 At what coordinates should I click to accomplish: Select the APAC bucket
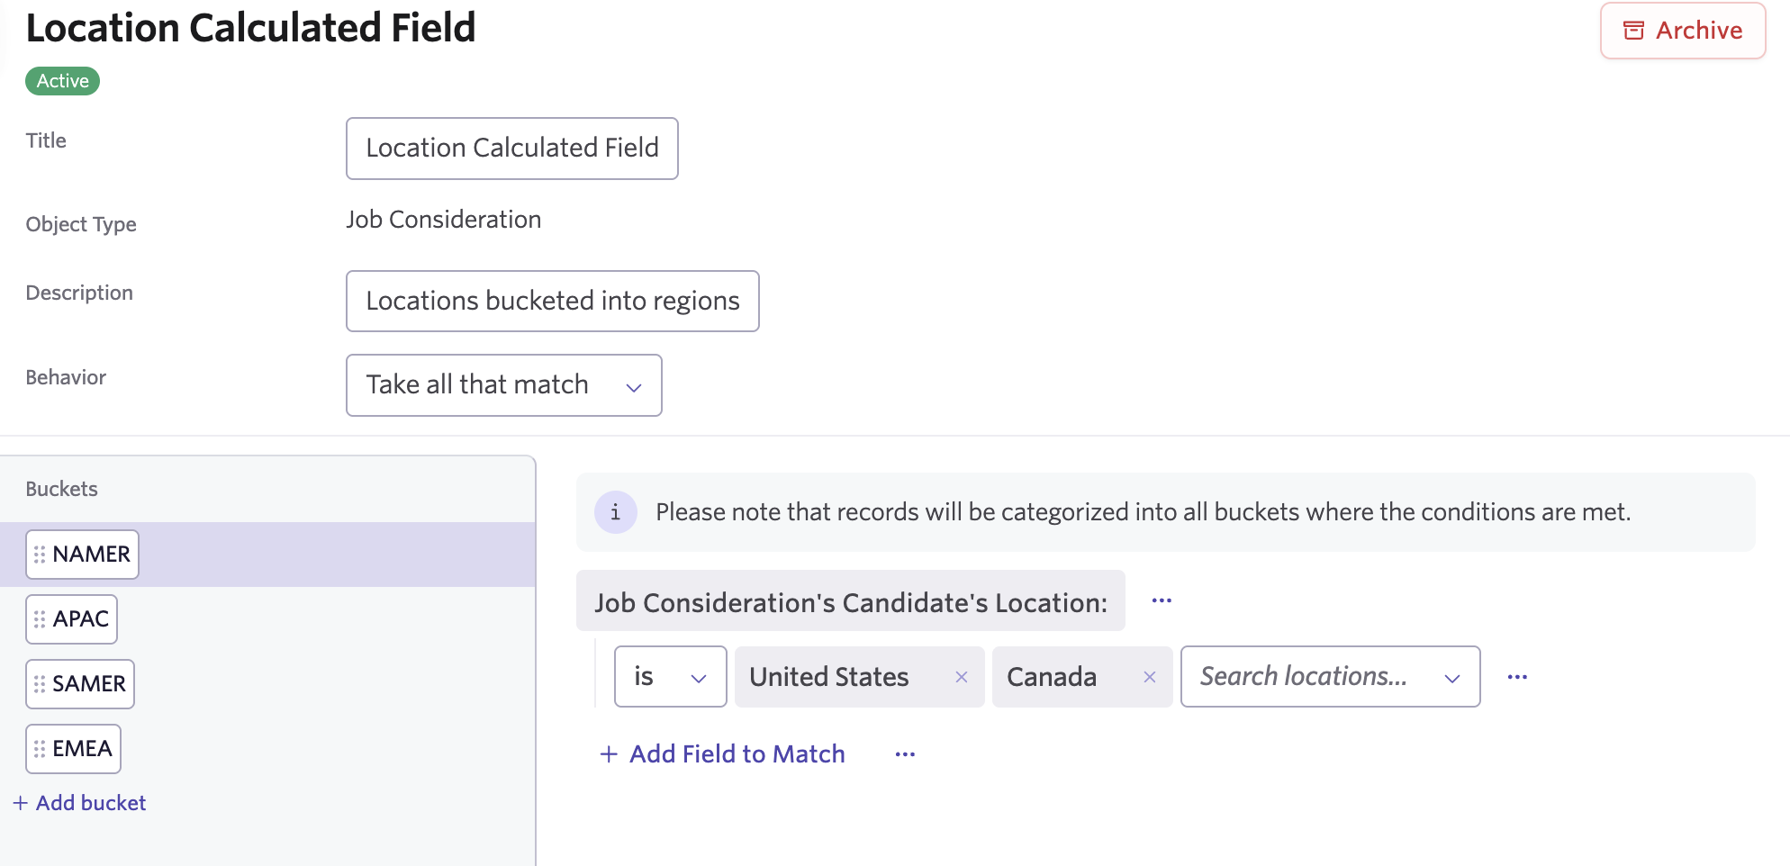tap(81, 619)
